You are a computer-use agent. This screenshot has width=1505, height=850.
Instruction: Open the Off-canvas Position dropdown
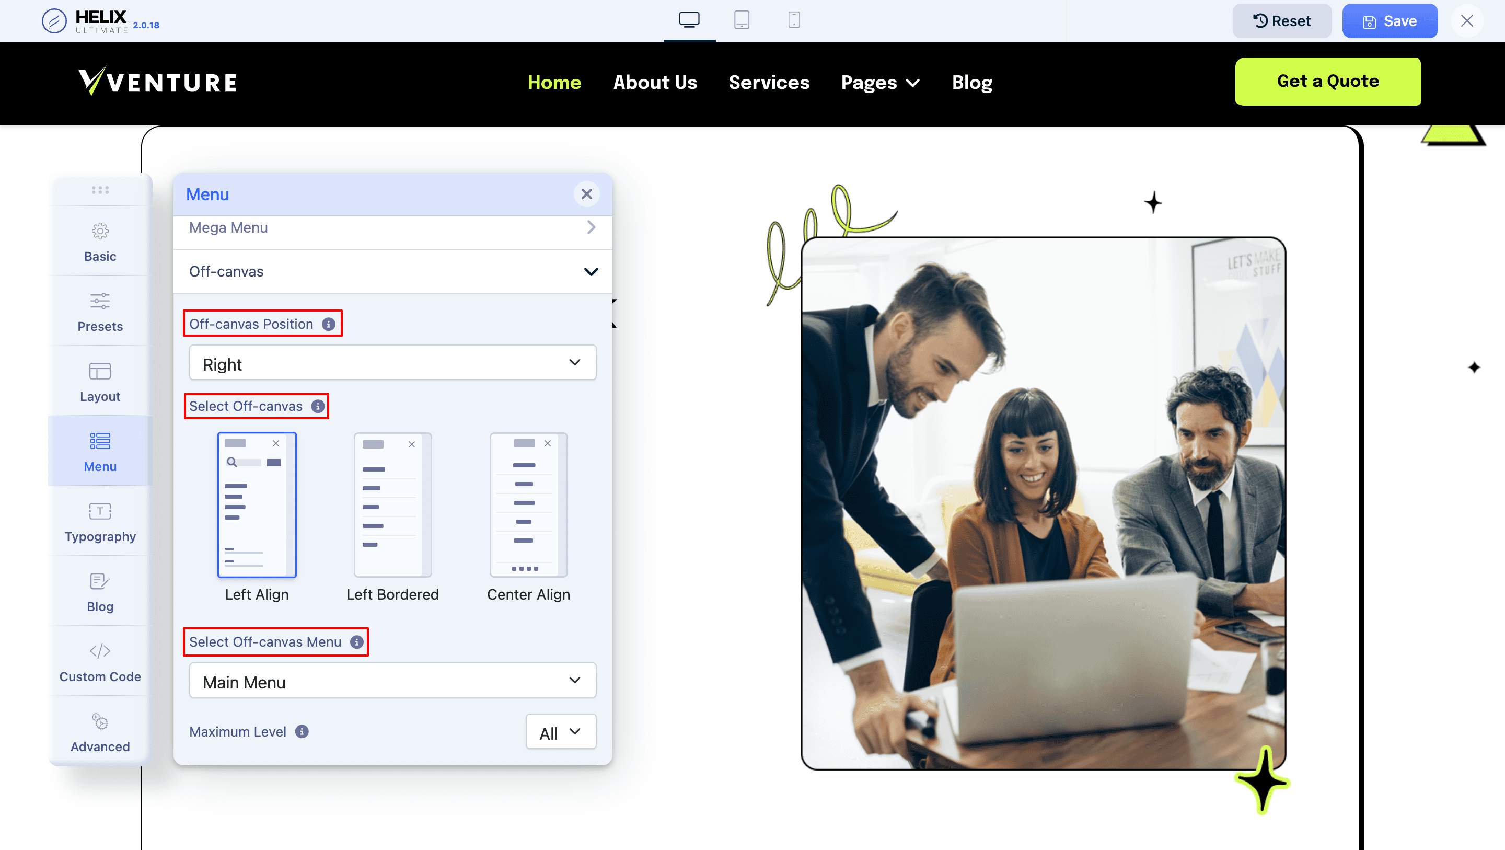point(392,363)
